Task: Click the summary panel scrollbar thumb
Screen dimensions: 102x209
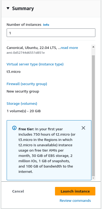Action: [93, 116]
